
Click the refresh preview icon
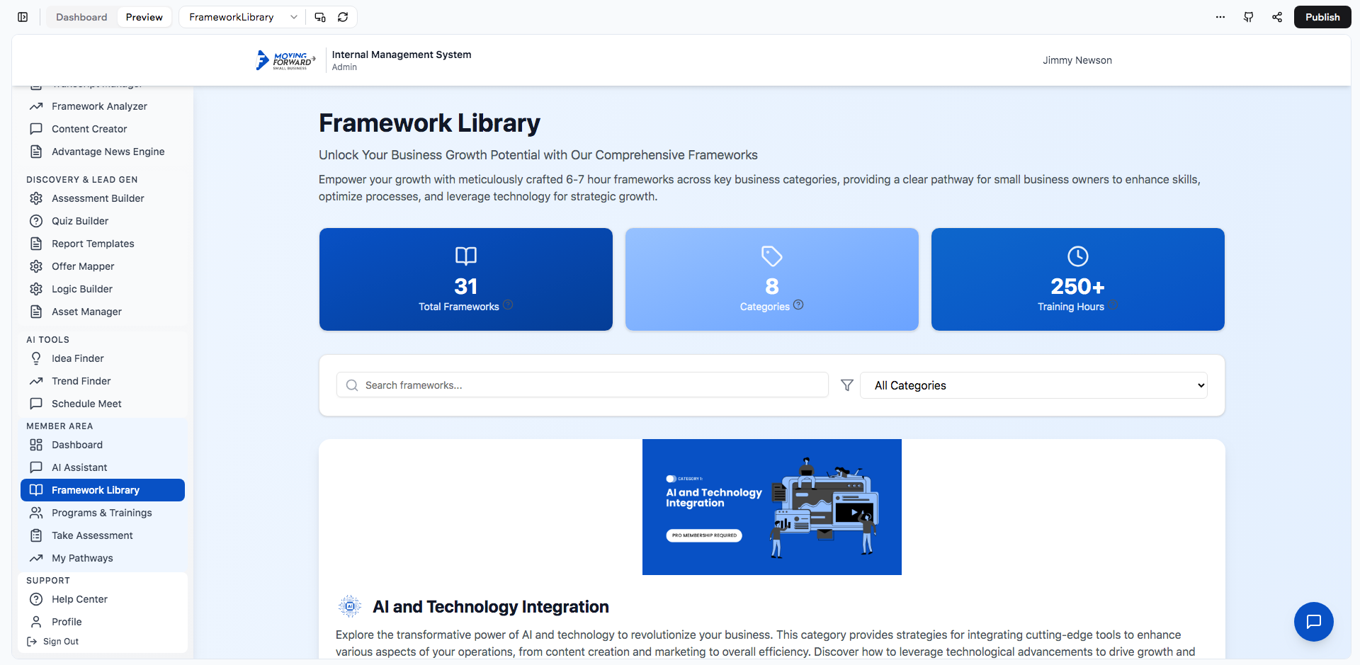click(x=343, y=17)
